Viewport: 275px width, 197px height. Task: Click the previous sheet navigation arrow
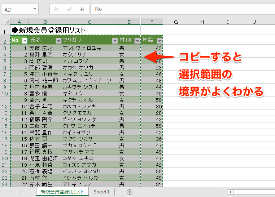coord(11,192)
